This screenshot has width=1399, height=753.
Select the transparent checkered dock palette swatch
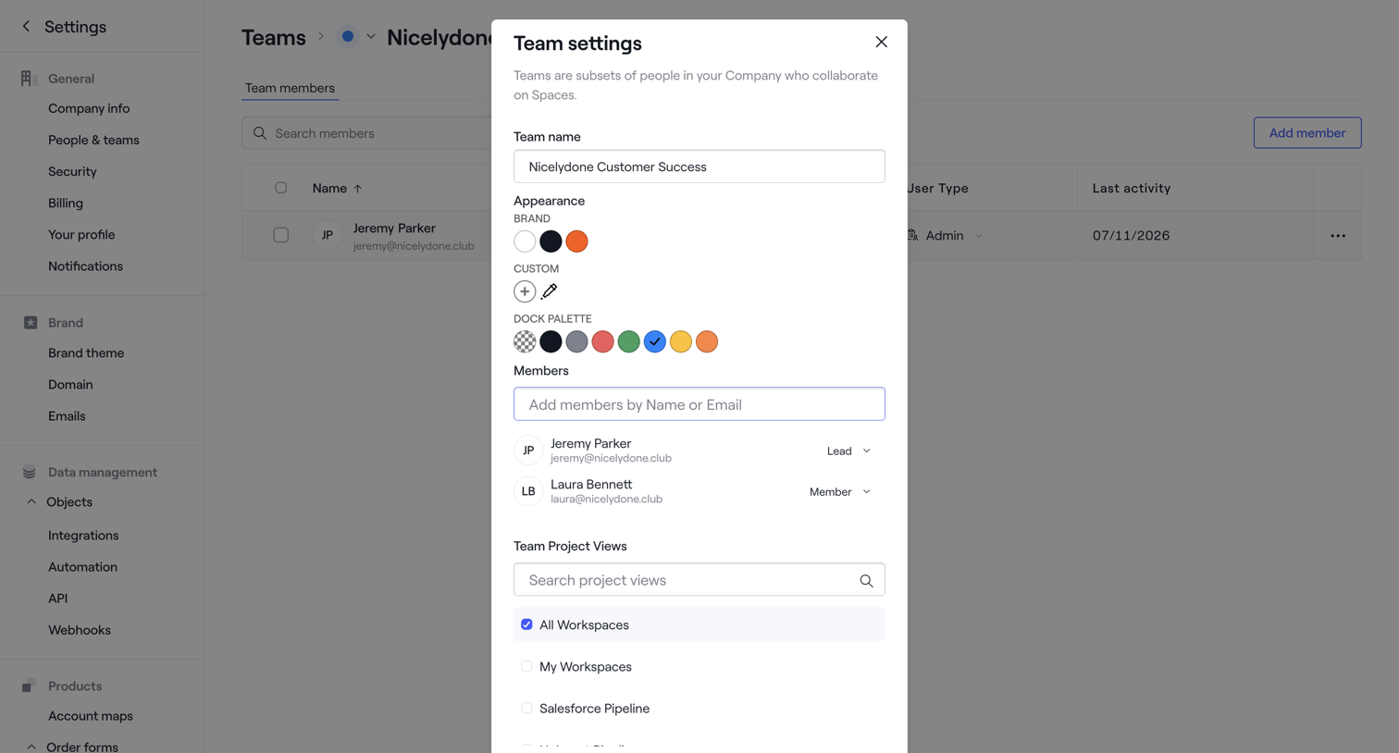525,341
